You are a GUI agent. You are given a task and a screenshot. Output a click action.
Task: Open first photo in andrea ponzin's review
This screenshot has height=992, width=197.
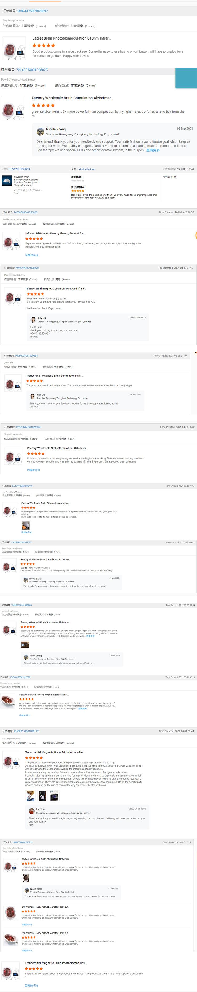click(31, 795)
